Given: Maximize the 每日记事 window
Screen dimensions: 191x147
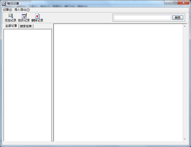Looking at the screenshot, I should tap(174, 3).
